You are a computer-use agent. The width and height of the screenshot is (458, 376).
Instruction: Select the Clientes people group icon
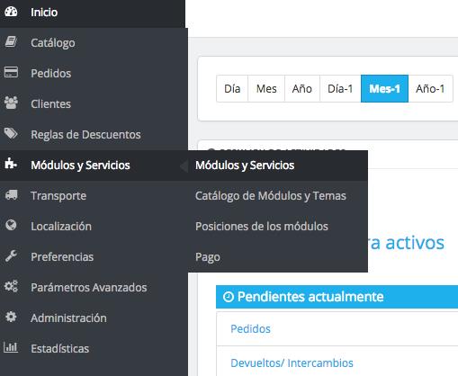[x=11, y=103]
